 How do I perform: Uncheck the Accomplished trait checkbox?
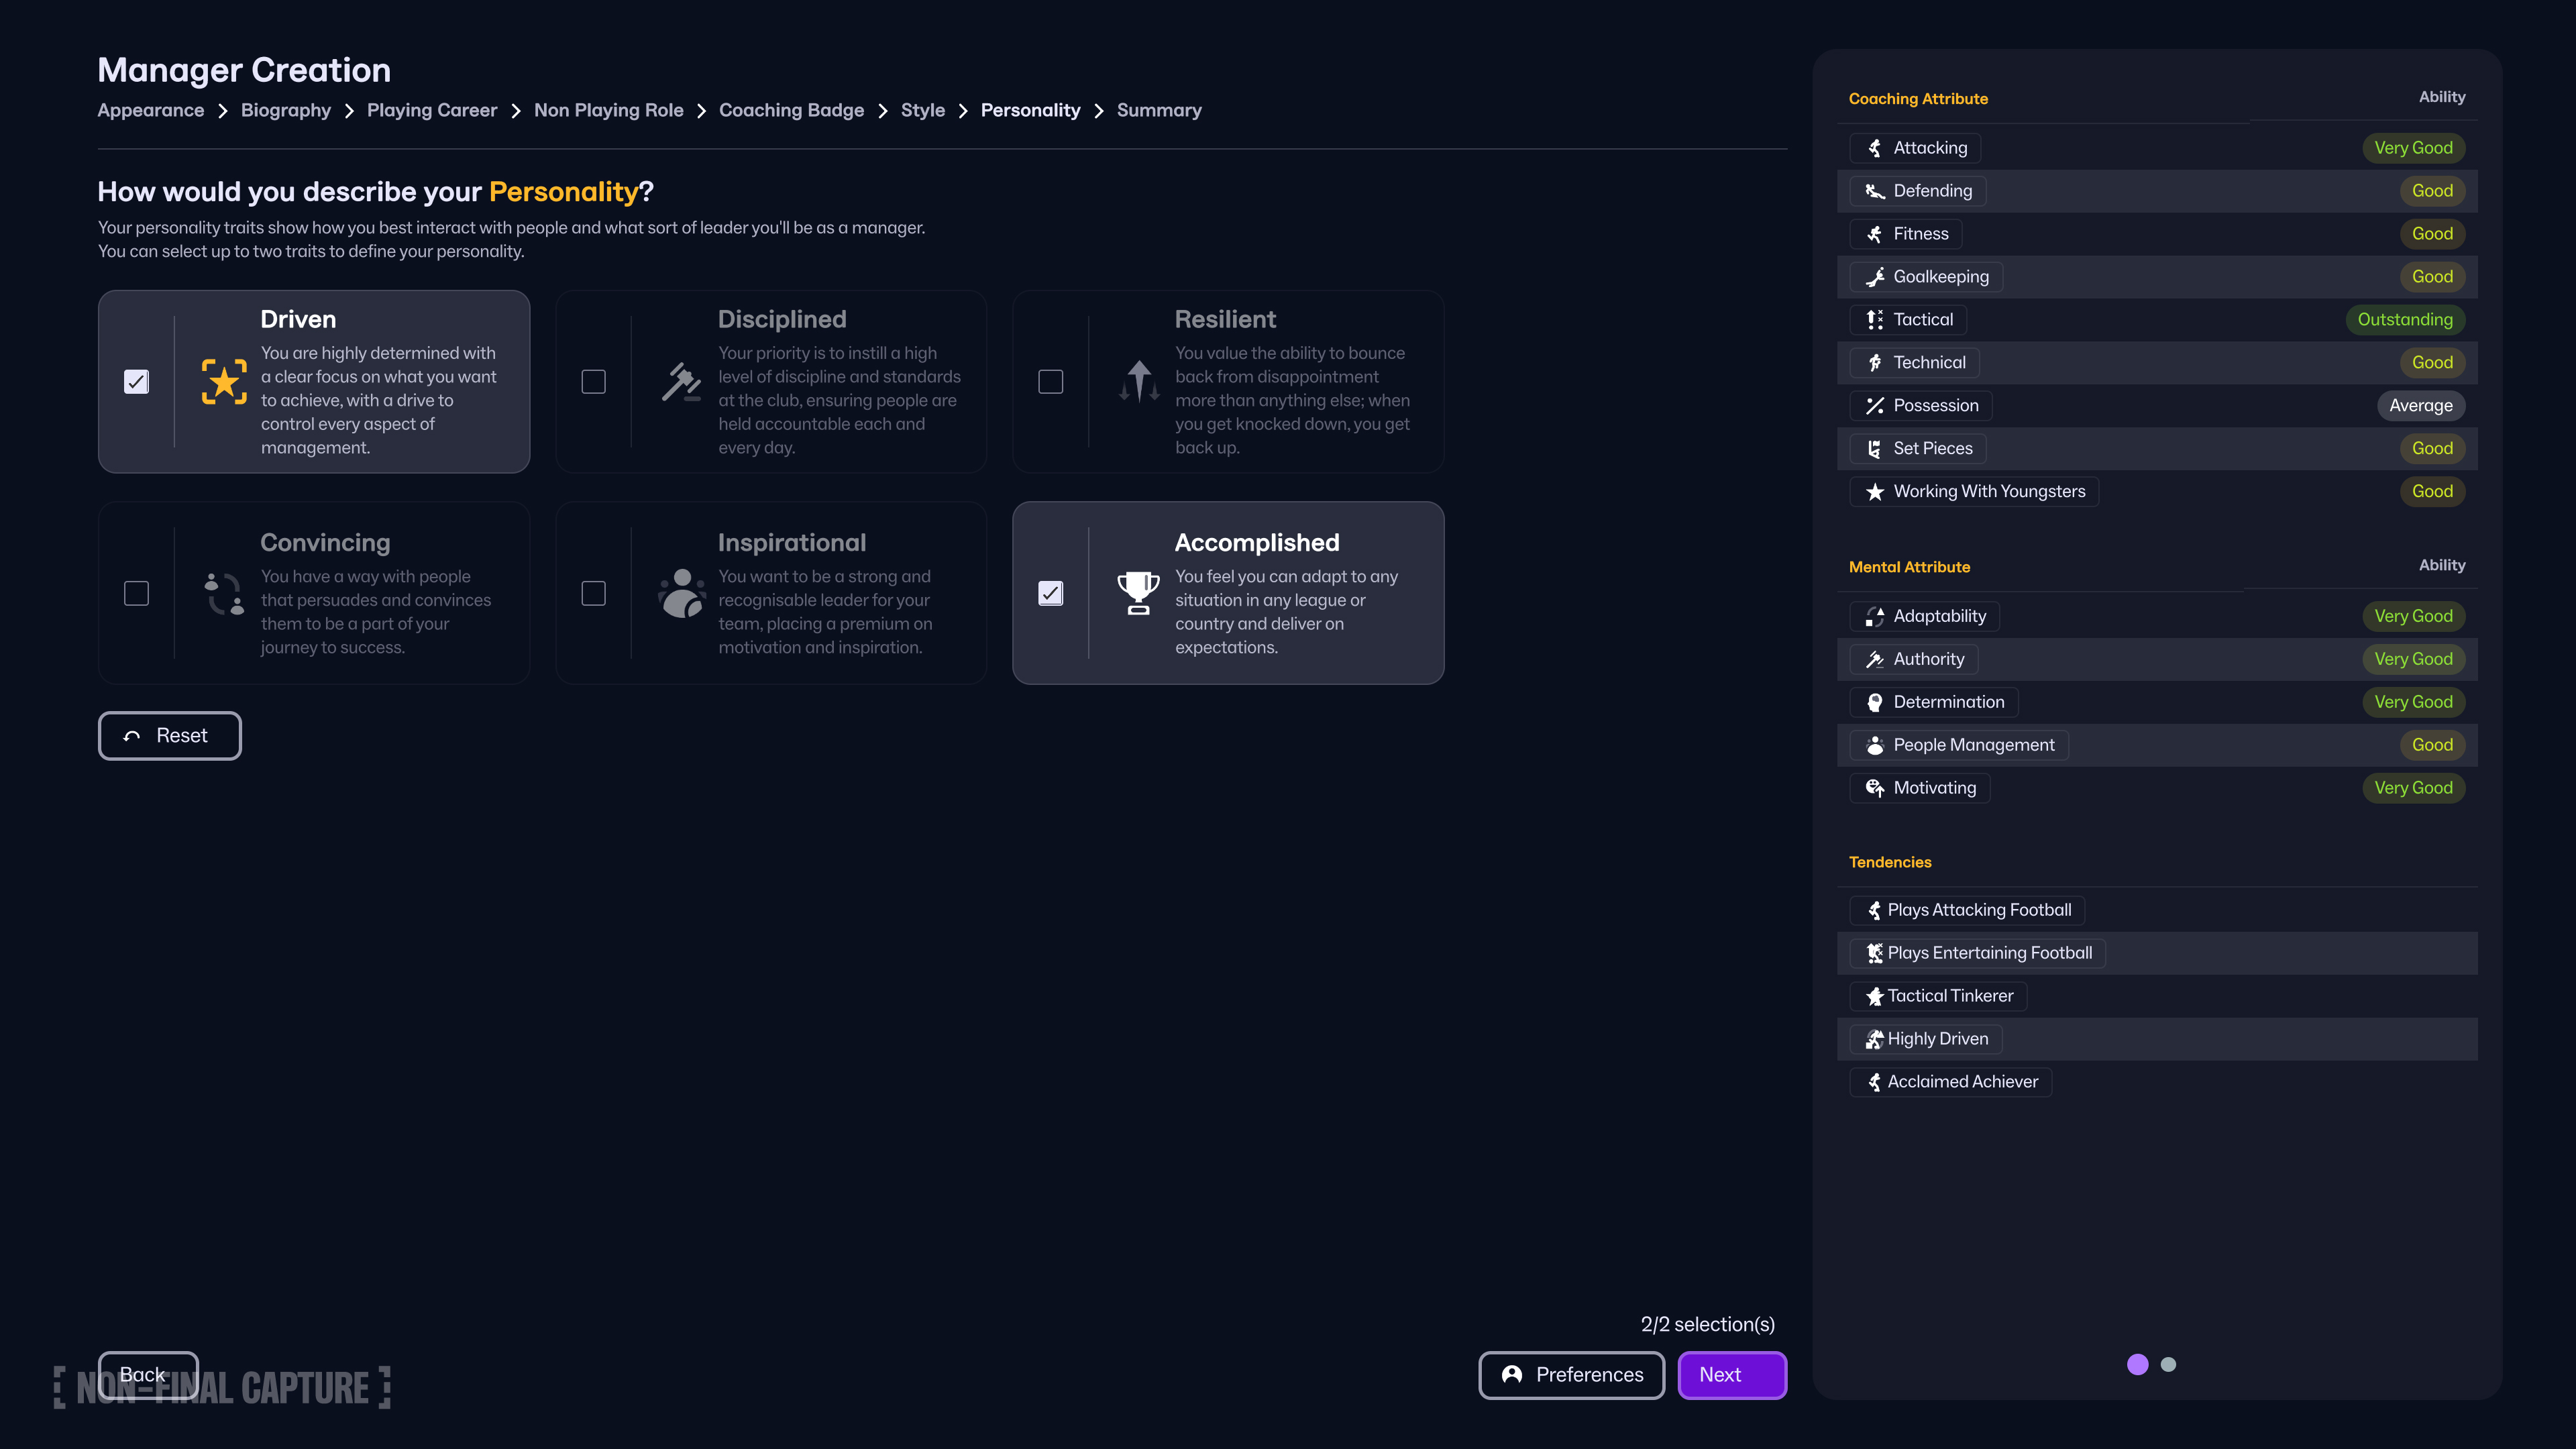click(x=1050, y=593)
